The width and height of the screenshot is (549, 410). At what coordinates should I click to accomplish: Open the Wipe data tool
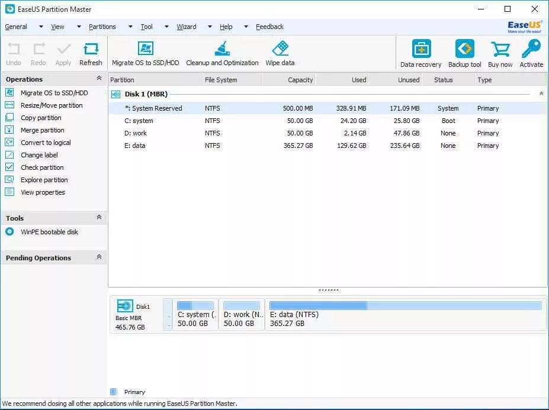(280, 53)
